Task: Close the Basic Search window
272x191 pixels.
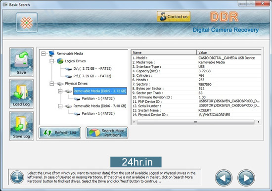Action: coord(263,3)
